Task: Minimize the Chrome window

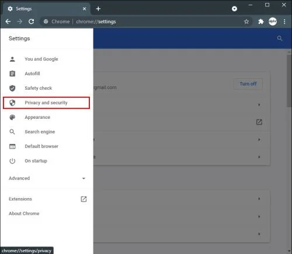Action: [251, 5]
